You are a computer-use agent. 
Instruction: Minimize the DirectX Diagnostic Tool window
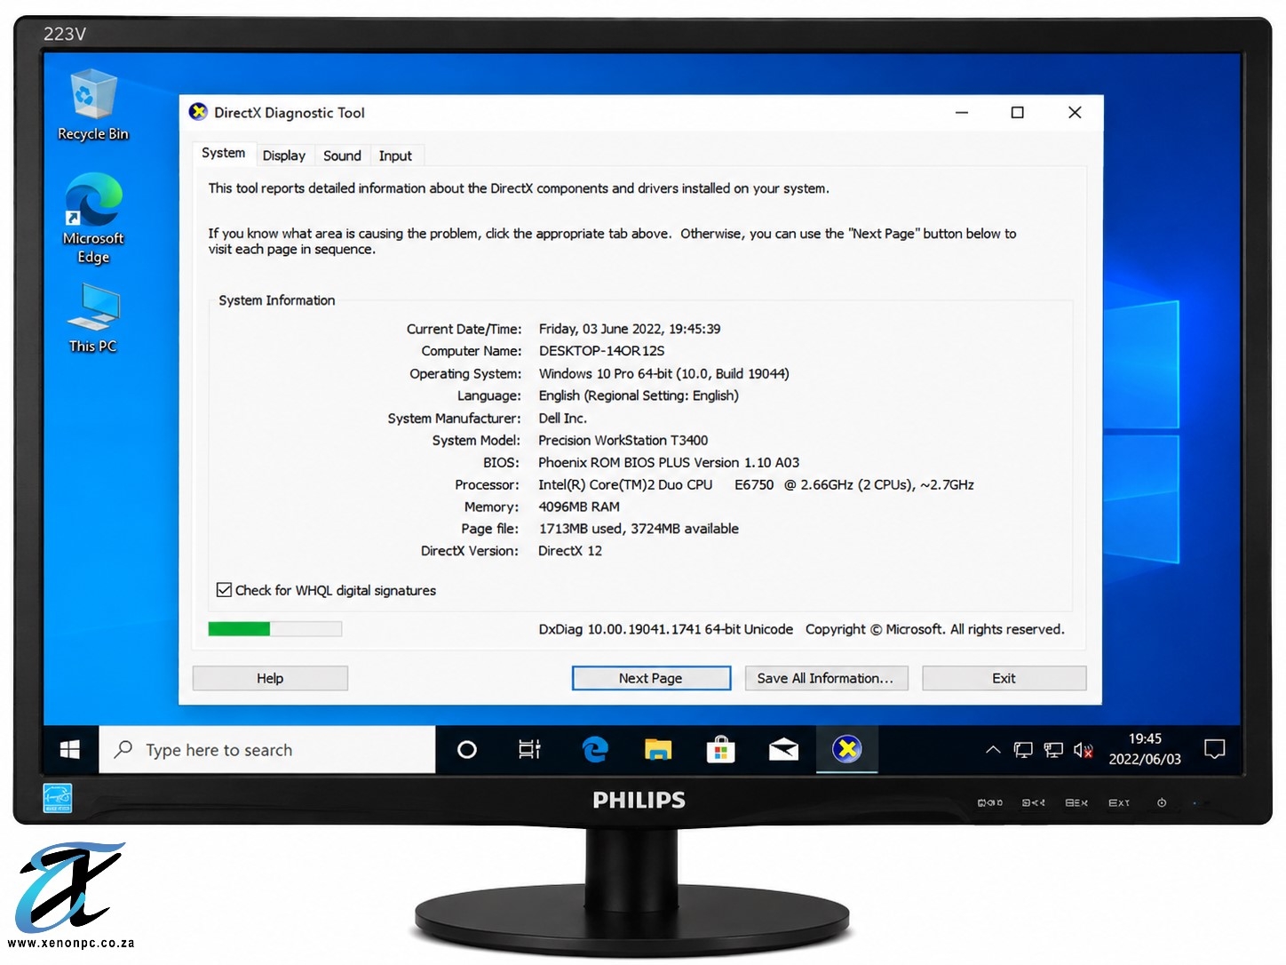(x=962, y=113)
